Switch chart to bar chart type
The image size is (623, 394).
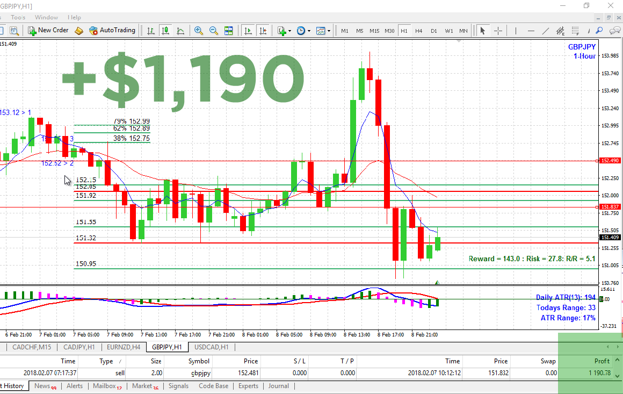coord(150,31)
